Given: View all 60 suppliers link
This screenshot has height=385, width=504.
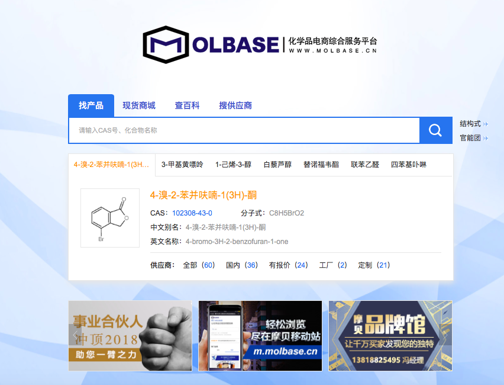Looking at the screenshot, I should (x=199, y=265).
